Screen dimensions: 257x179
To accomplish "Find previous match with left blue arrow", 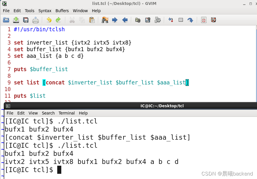I will coord(125,20).
